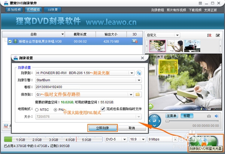The width and height of the screenshot is (225, 154).
Task: Click the 00:06:02 clip length cell
Action: tap(80, 42)
